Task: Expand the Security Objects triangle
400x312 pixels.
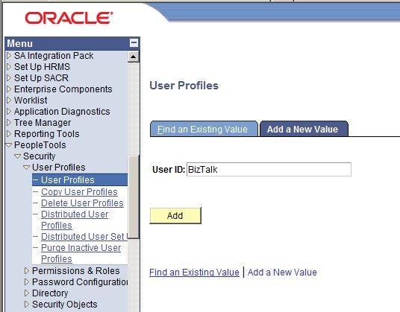Action: click(x=27, y=305)
